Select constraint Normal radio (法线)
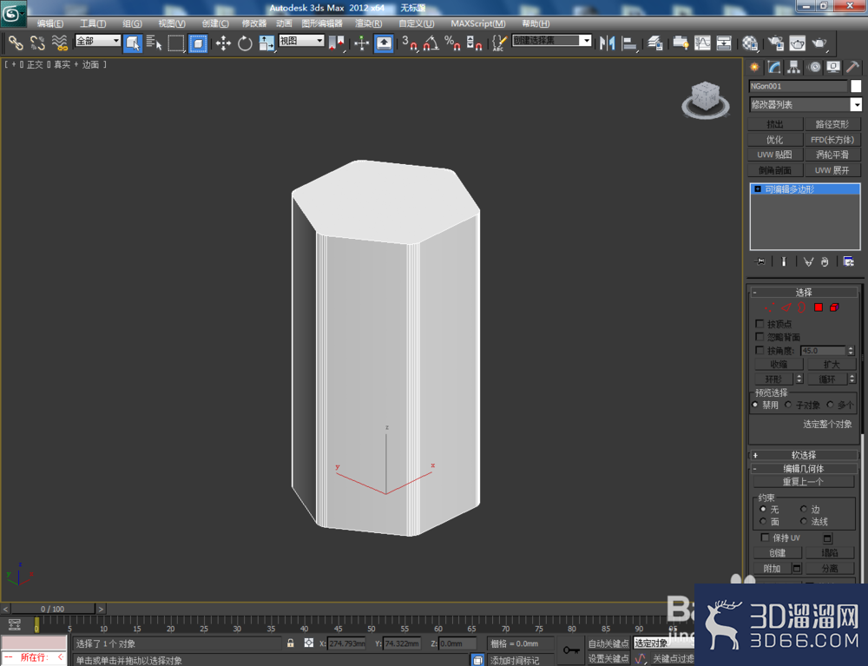868x666 pixels. click(803, 521)
